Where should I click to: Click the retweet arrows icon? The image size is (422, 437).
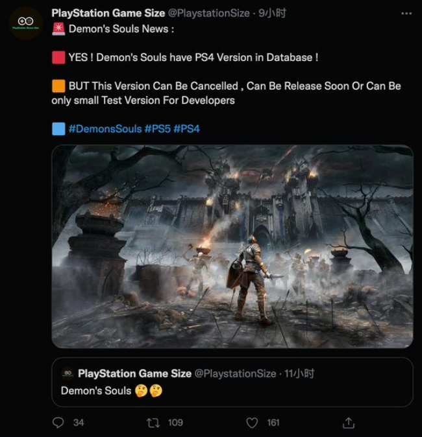pos(153,423)
